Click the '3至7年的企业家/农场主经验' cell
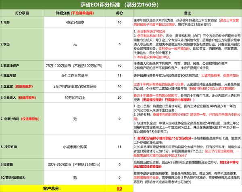242x192 pixels. 75,87
